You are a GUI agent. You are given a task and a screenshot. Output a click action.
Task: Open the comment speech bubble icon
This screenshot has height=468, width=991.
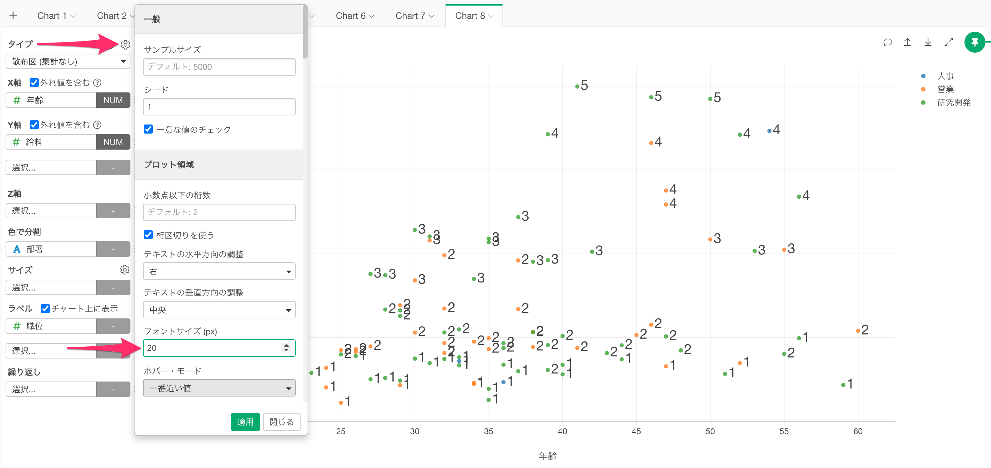tap(887, 42)
